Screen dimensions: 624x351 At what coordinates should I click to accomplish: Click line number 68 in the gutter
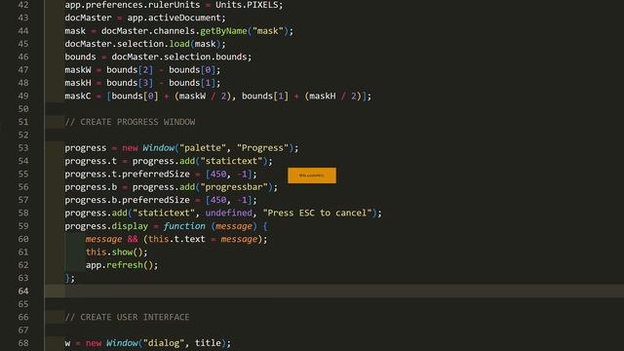coord(23,342)
